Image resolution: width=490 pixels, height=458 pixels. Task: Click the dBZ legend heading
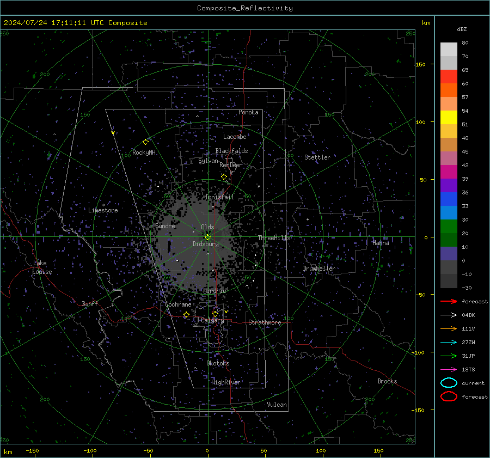coord(462,29)
